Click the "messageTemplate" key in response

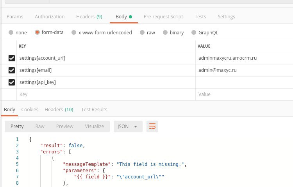coord(87,164)
